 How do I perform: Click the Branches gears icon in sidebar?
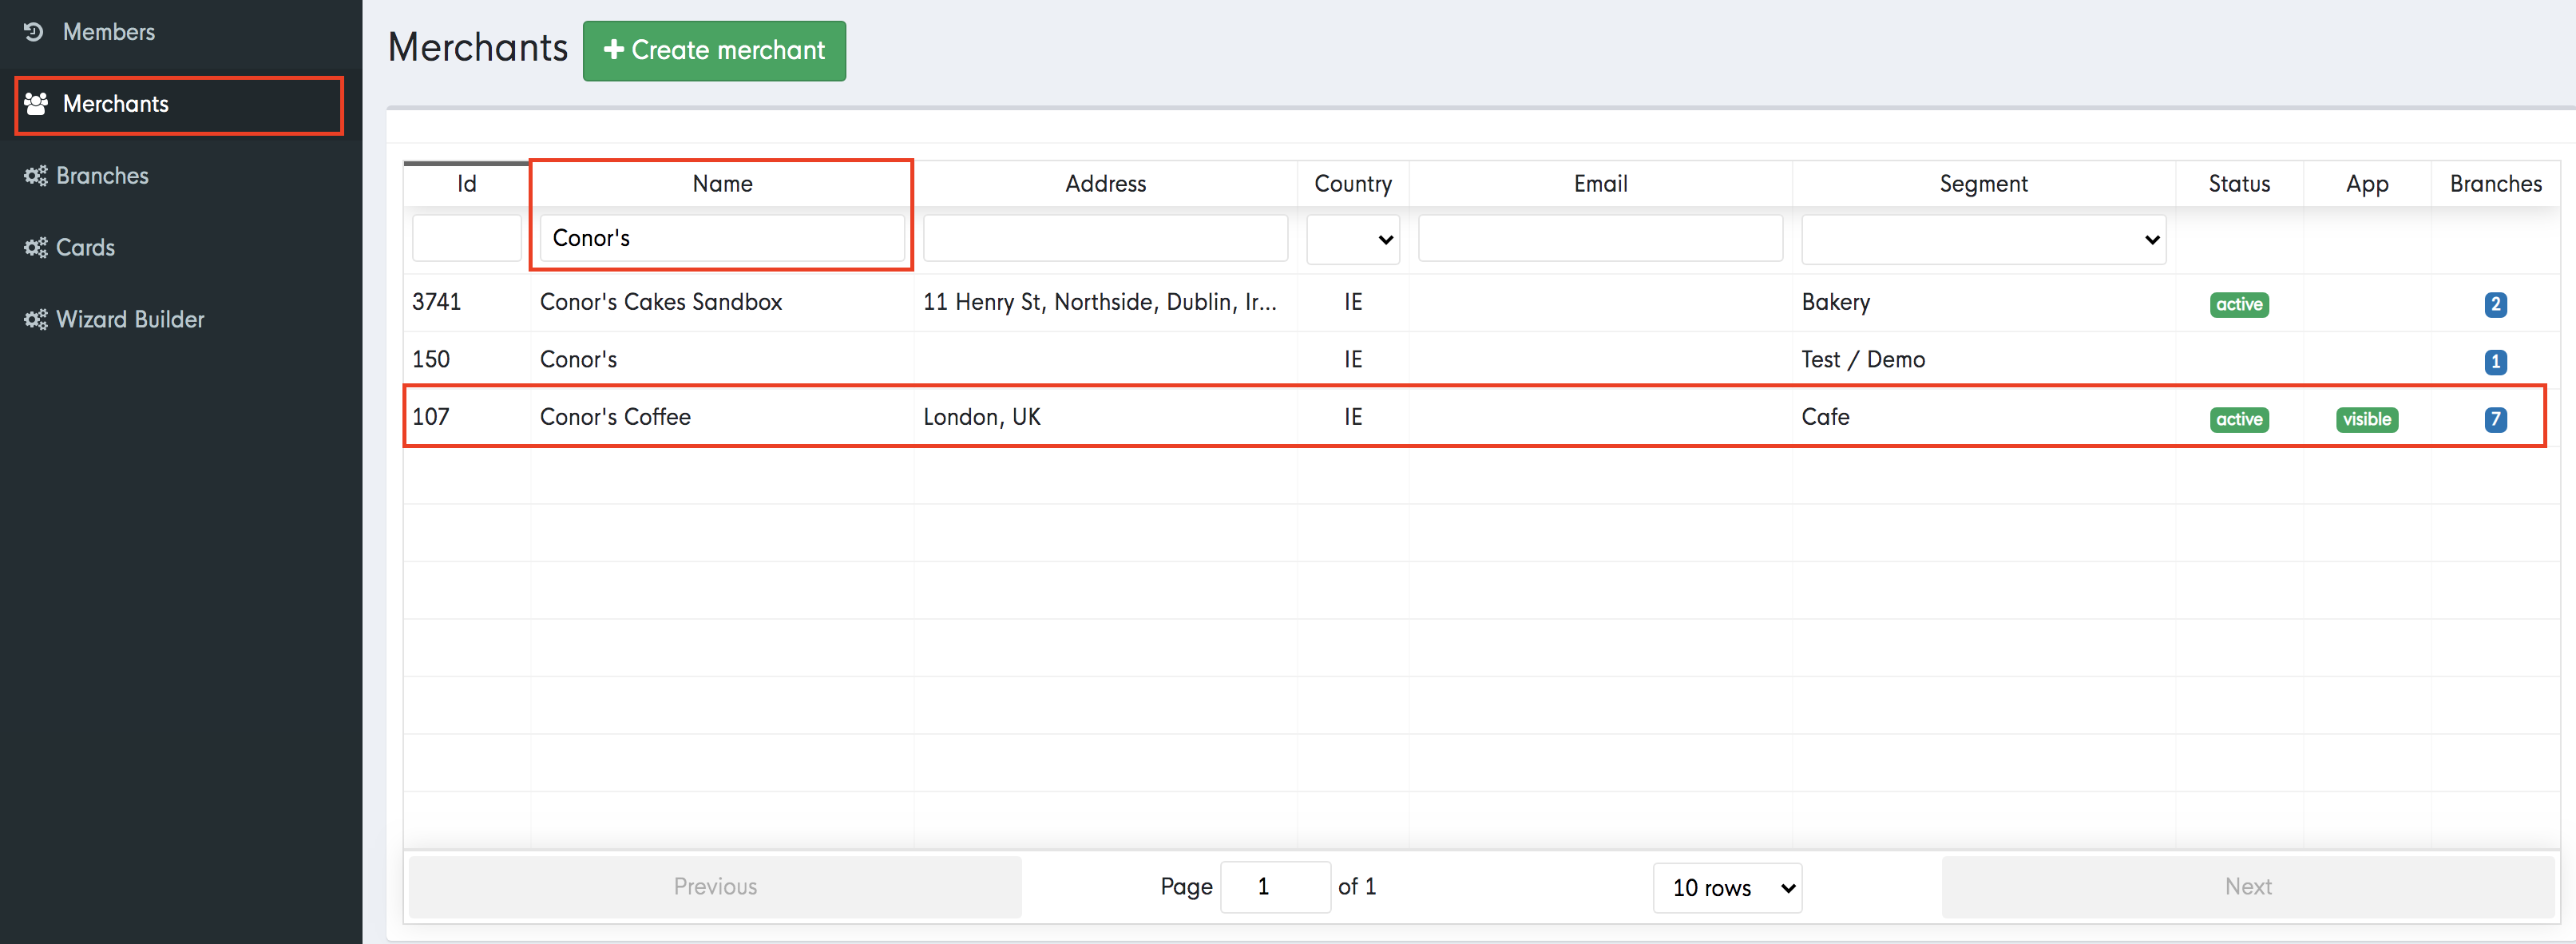click(x=36, y=176)
